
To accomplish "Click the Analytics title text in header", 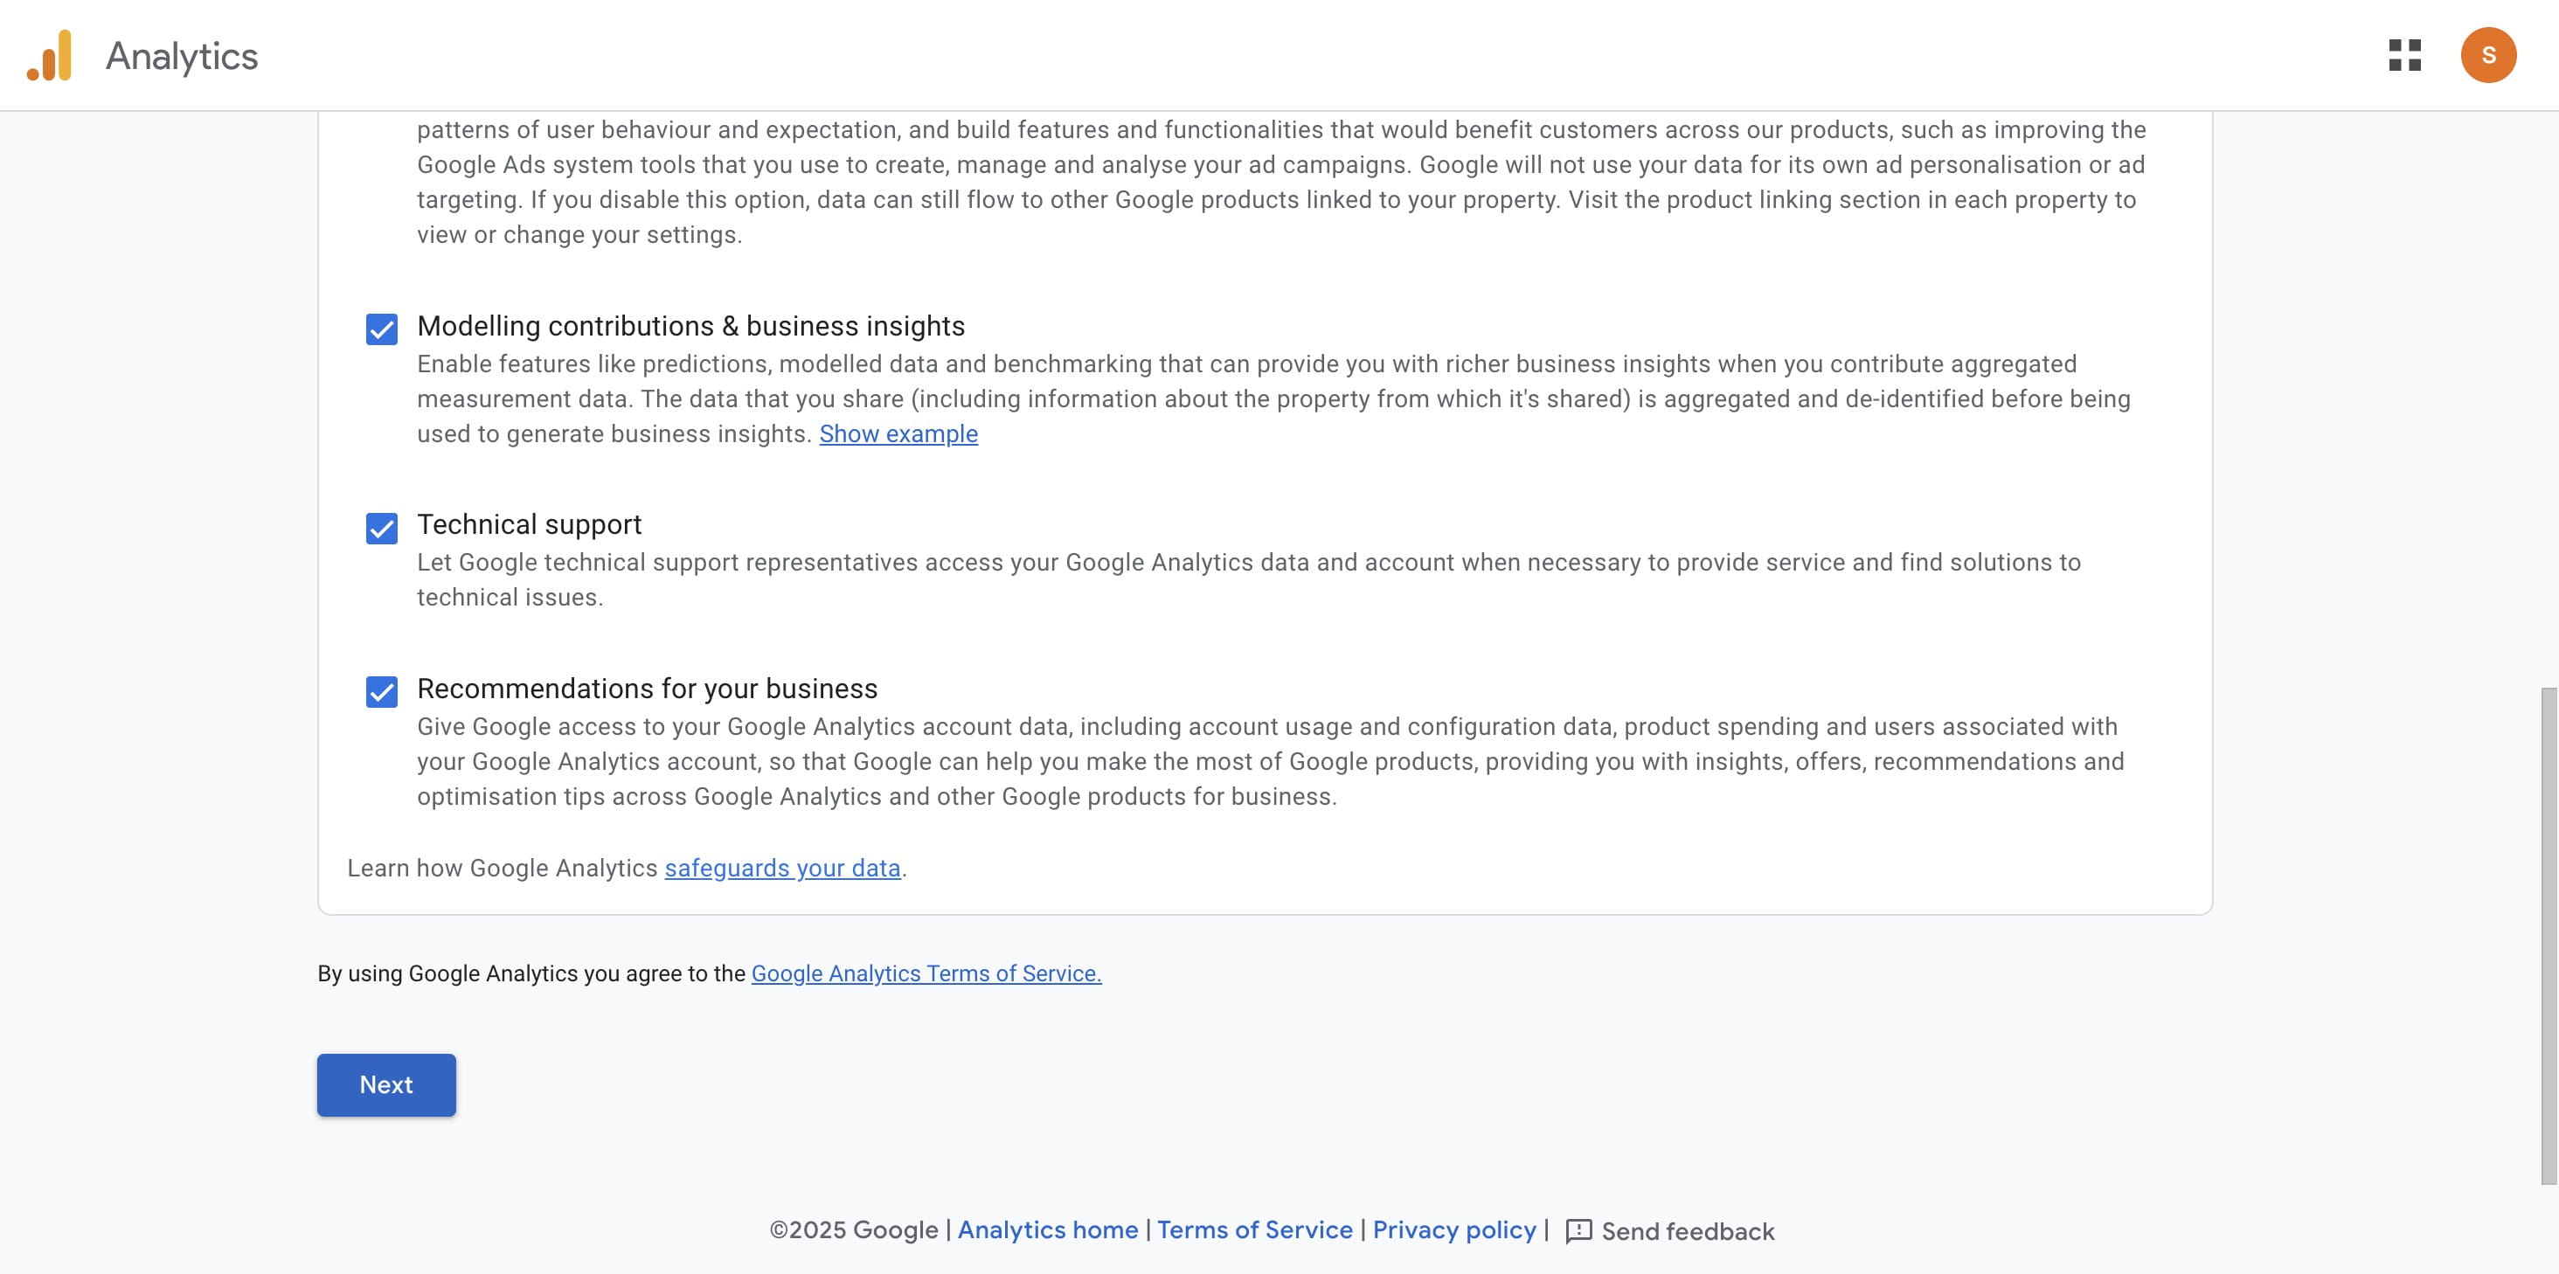I will tap(182, 57).
